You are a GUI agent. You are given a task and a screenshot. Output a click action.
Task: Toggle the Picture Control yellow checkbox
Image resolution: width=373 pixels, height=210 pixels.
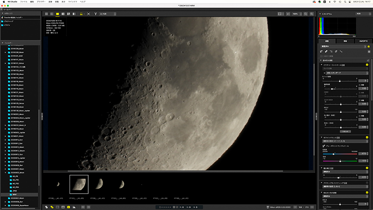click(x=367, y=65)
